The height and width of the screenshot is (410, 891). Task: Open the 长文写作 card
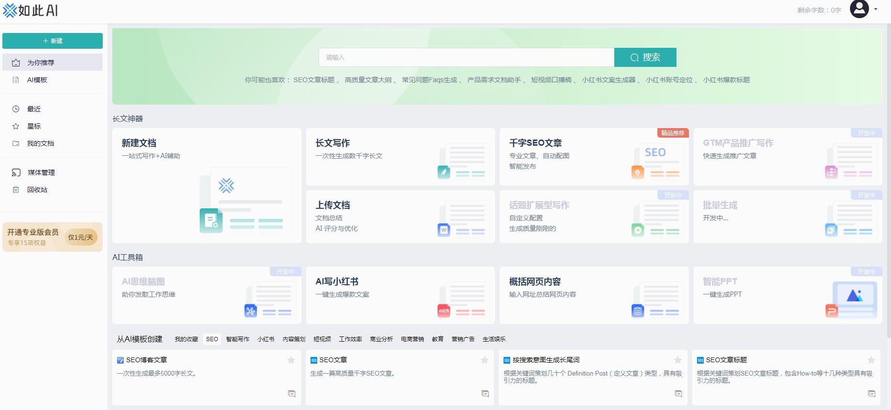[x=400, y=157]
